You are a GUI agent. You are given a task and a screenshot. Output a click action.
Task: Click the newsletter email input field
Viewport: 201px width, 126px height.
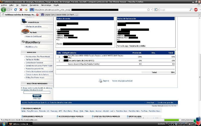pos(37,92)
